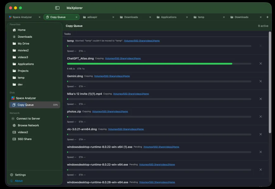This screenshot has width=275, height=189.
Task: Click the 9 active status text
Action: (x=263, y=26)
